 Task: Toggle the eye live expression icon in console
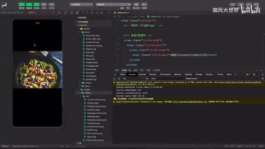(147, 79)
